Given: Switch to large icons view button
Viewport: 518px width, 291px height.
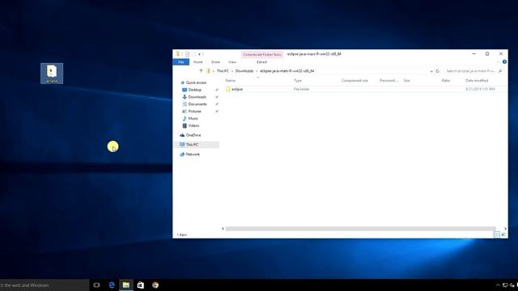Looking at the screenshot, I should 503,234.
